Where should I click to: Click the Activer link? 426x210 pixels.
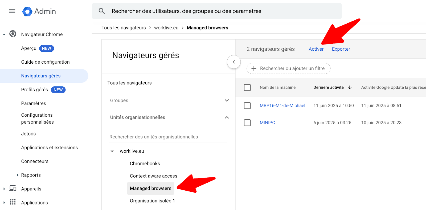[316, 49]
